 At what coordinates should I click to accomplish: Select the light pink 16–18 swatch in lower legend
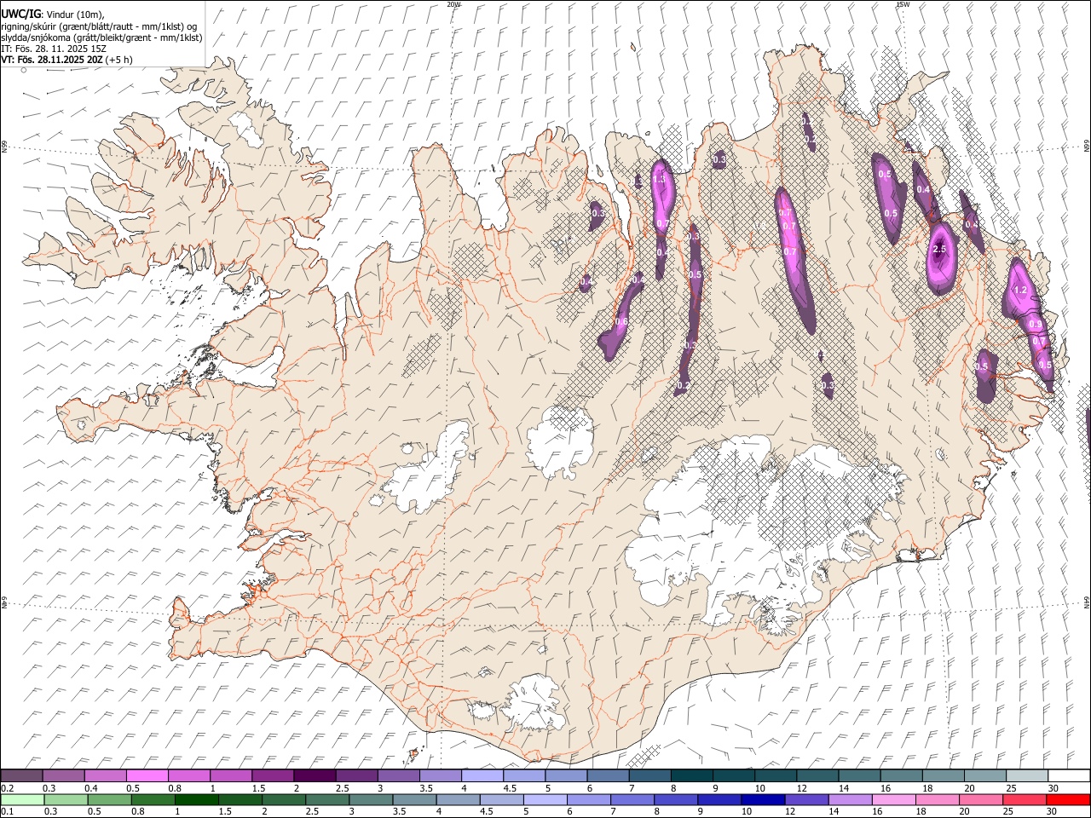[894, 800]
